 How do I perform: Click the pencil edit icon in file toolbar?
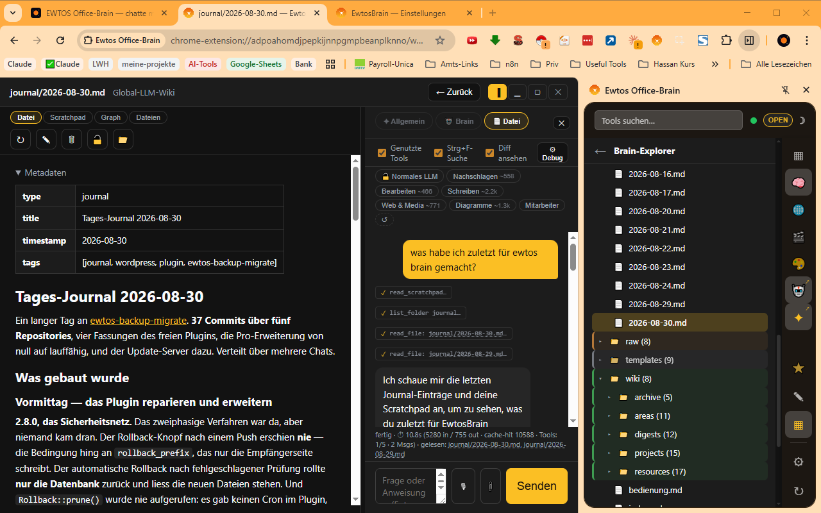point(46,139)
